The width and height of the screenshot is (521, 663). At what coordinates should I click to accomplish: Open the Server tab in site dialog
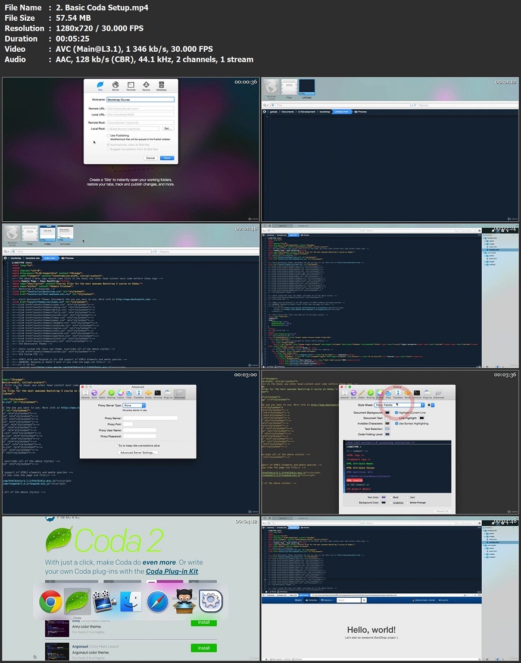click(x=116, y=86)
